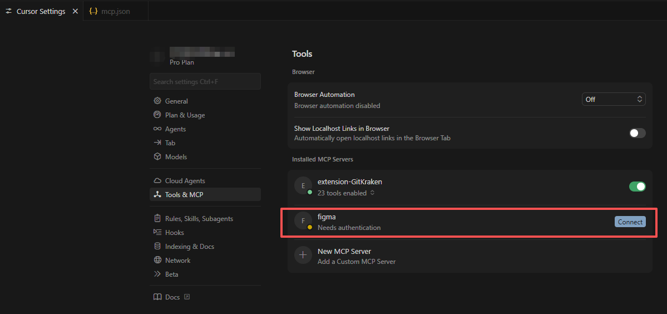Toggle Show Localhost Links in Browser switch
The image size is (667, 314).
[637, 133]
